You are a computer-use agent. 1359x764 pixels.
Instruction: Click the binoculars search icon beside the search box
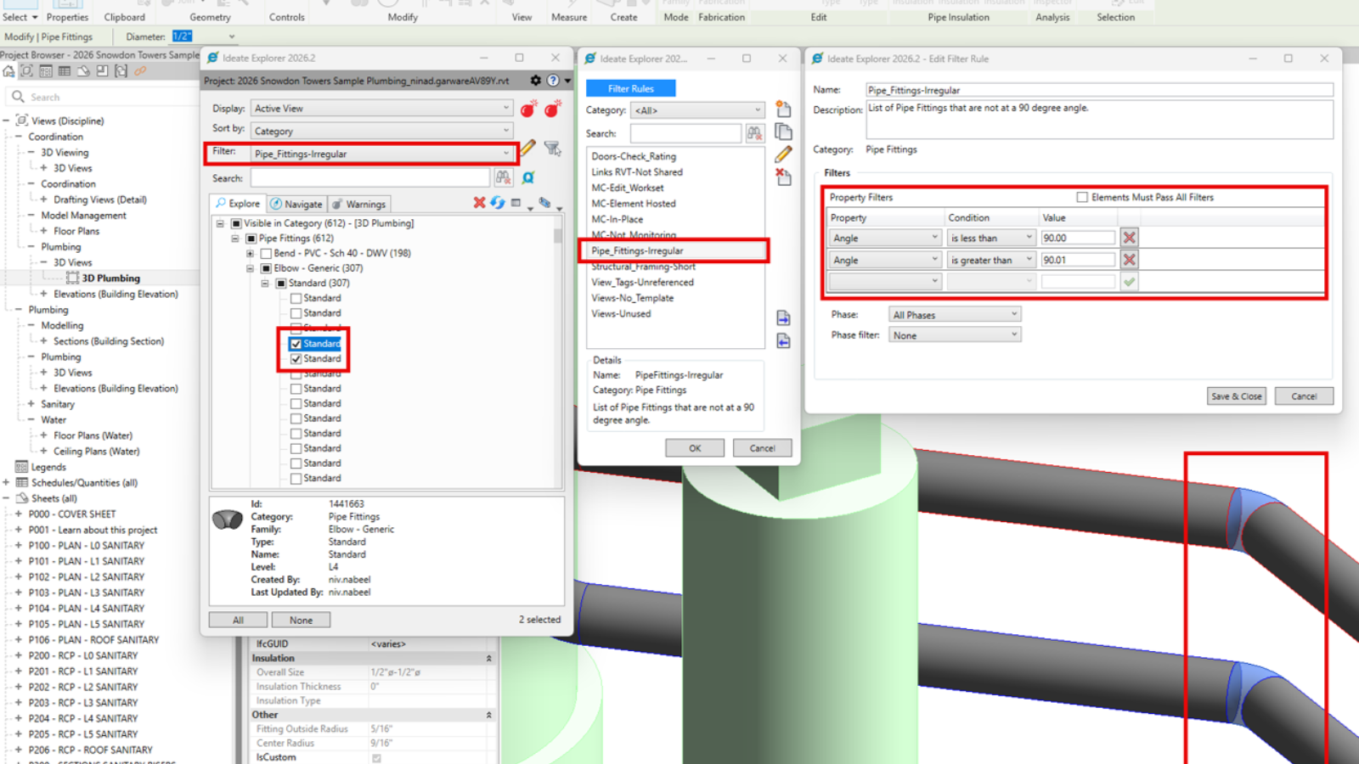[x=503, y=177]
